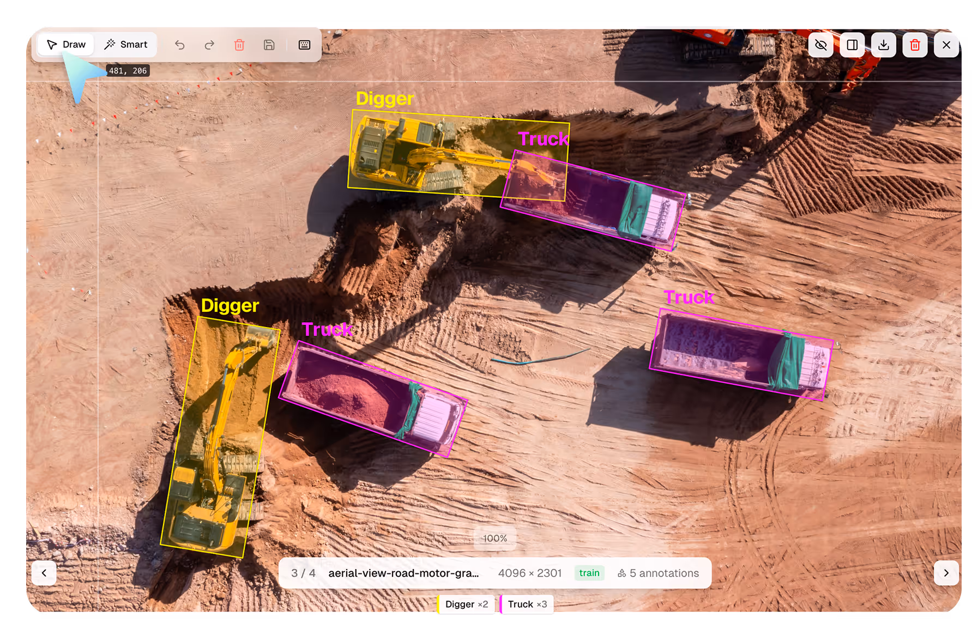Click the image counter showing 3 / 4
Viewport: 978px width, 641px height.
click(304, 573)
